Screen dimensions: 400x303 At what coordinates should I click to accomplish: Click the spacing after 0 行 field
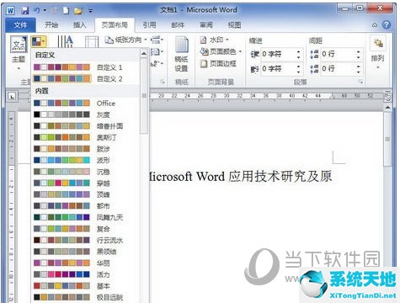point(338,68)
